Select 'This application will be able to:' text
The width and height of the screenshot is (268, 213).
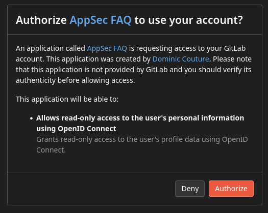67,99
